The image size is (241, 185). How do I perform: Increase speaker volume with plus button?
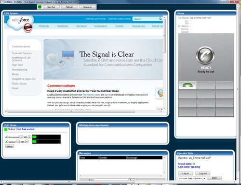pos(27,142)
